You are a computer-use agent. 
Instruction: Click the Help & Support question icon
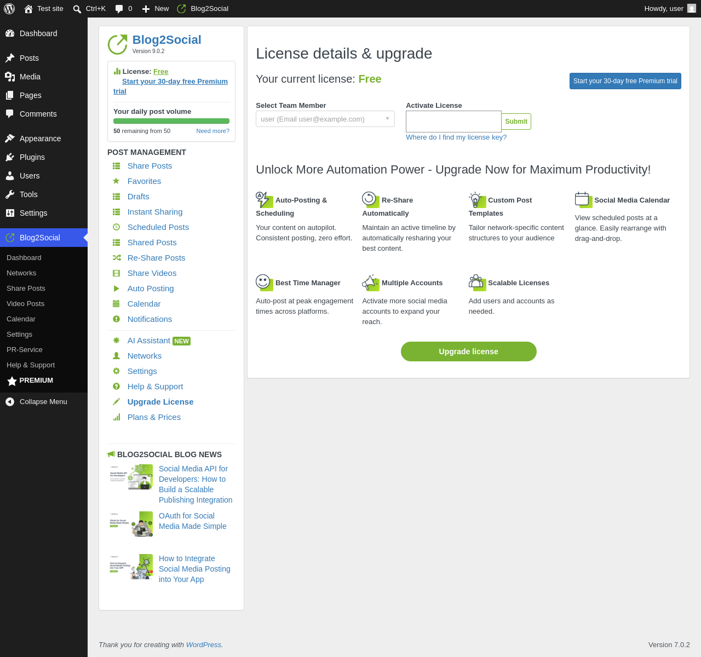tap(116, 387)
